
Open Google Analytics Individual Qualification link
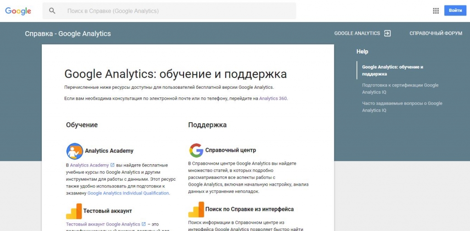128,193
